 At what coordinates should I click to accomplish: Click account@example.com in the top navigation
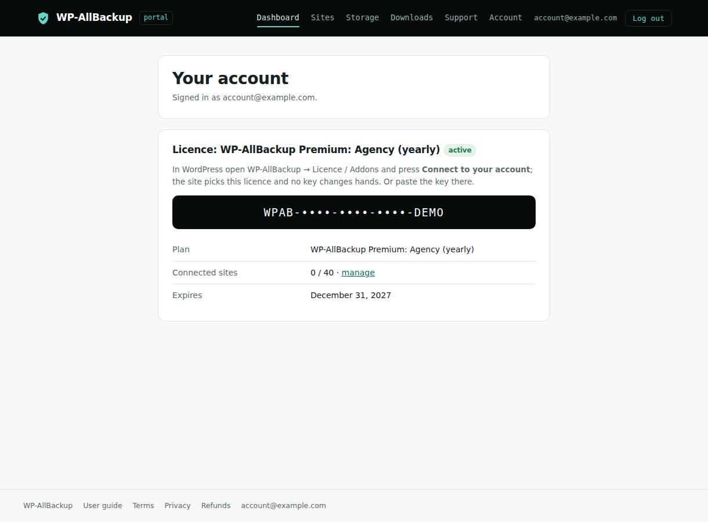pyautogui.click(x=576, y=18)
